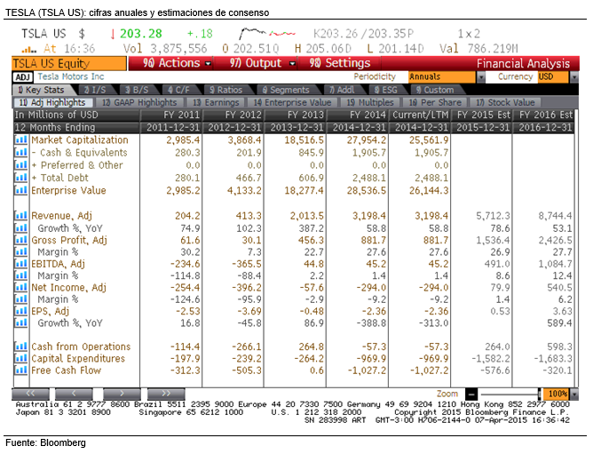Expand the zoom 100% dropdown
593x454 pixels.
click(x=557, y=393)
